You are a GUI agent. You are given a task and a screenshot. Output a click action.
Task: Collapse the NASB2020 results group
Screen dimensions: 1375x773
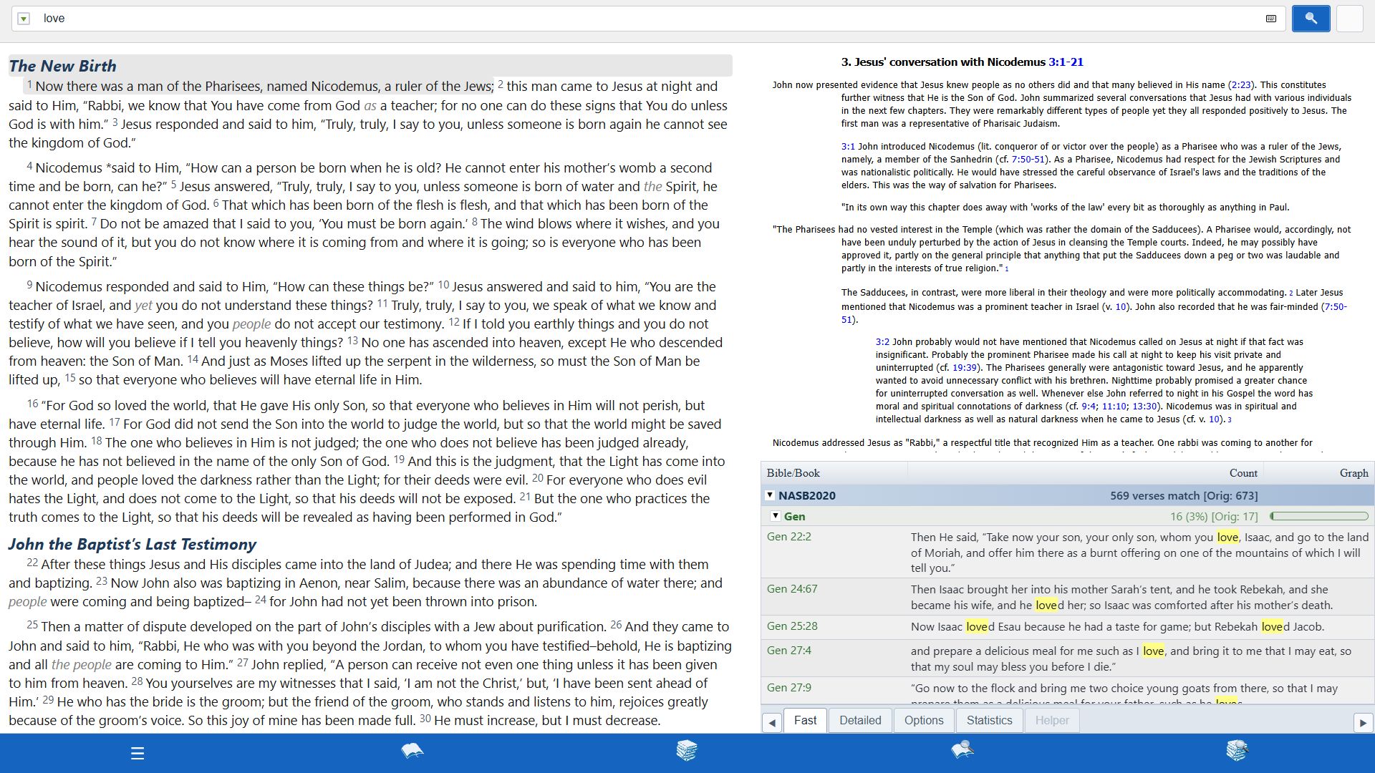[x=770, y=495]
